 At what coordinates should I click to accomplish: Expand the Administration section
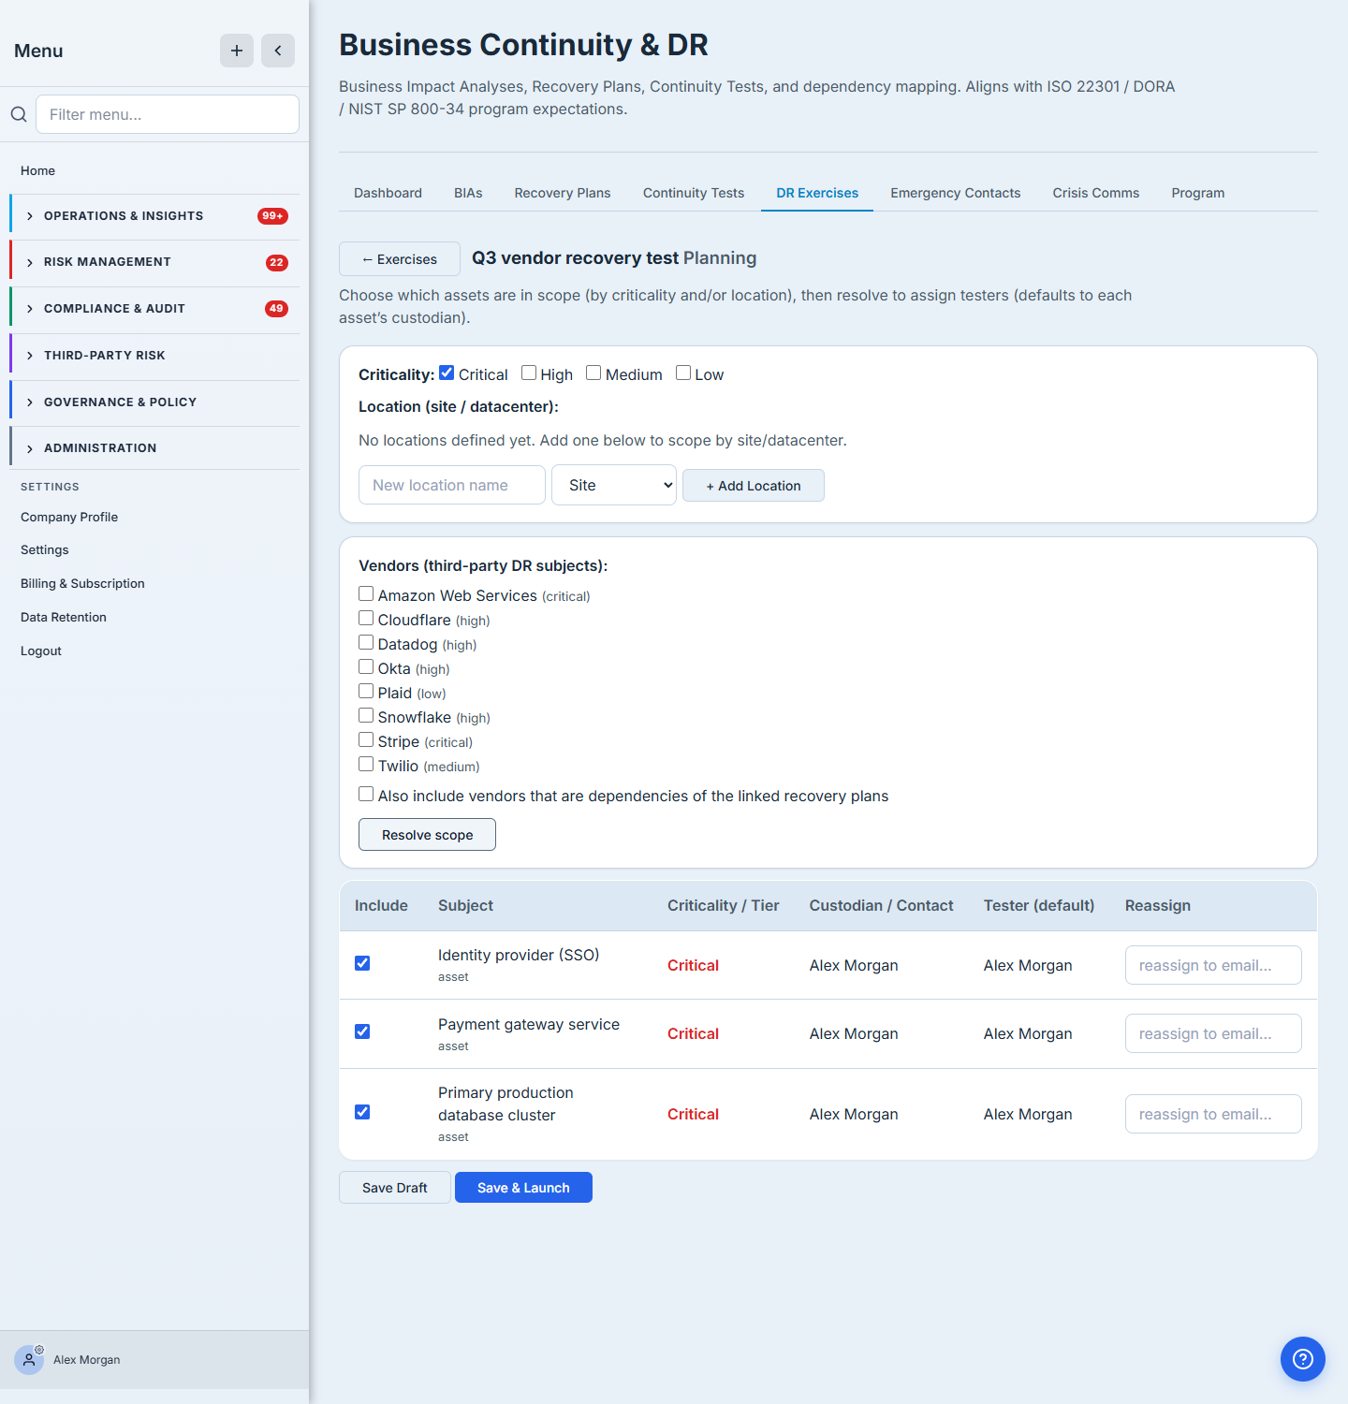click(154, 448)
